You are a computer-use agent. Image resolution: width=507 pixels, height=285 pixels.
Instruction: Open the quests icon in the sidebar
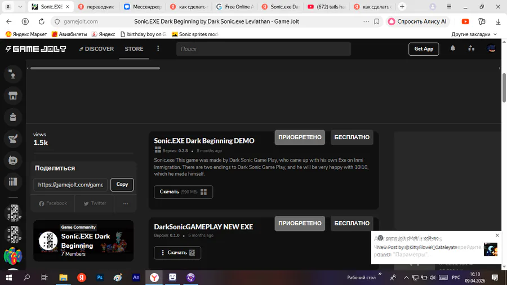point(13,139)
